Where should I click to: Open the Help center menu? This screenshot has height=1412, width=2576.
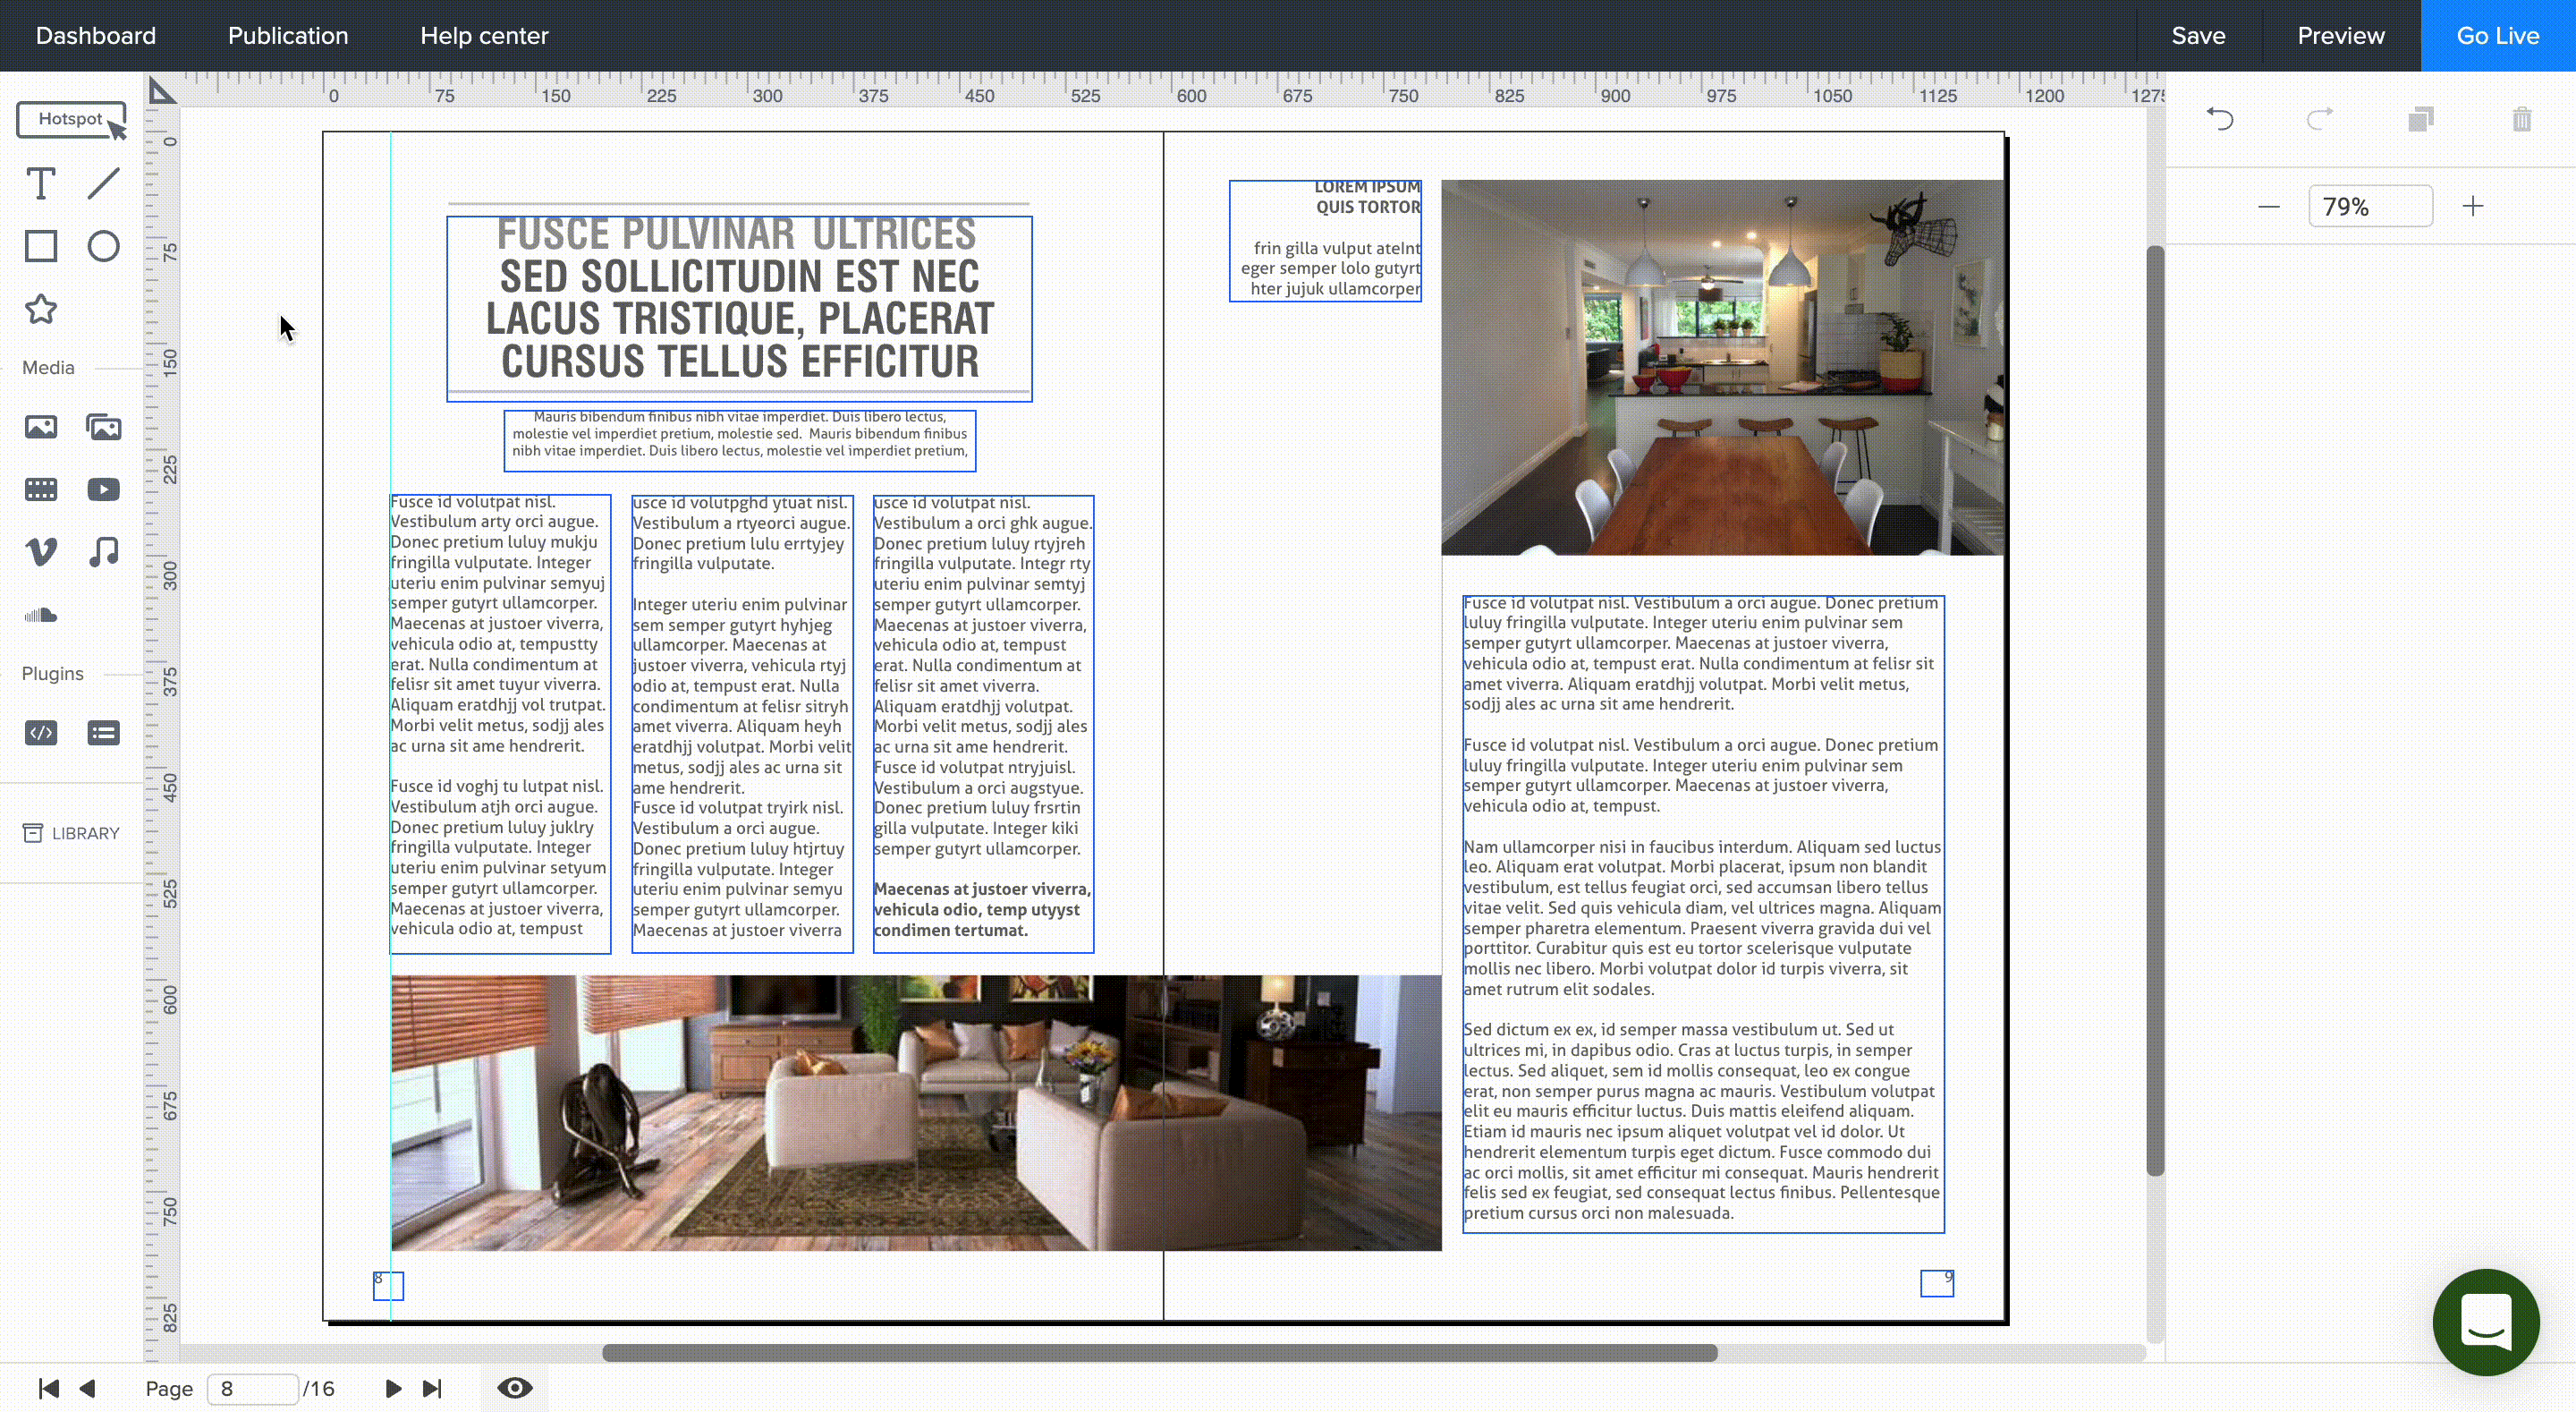coord(484,36)
